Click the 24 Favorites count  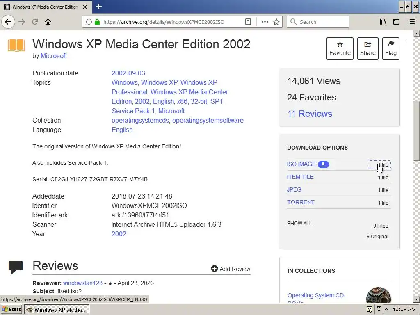pyautogui.click(x=312, y=97)
